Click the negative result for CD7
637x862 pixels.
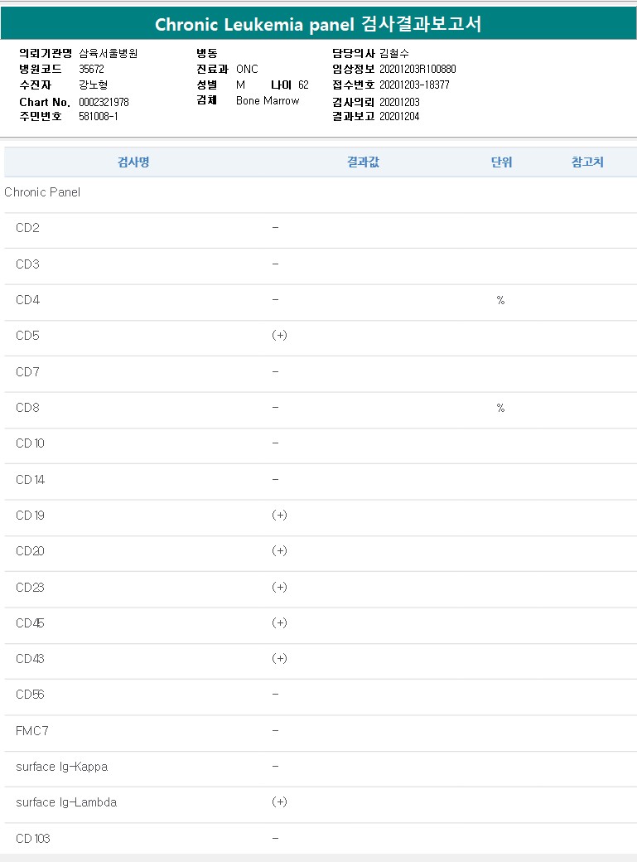tap(275, 371)
